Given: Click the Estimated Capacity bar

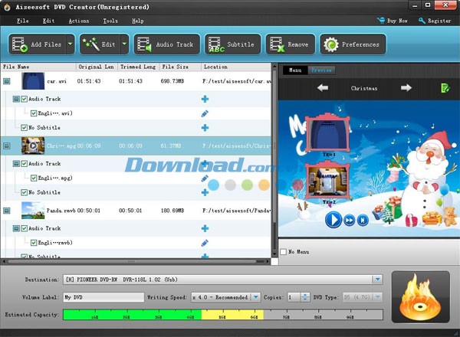Looking at the screenshot, I should [x=223, y=315].
